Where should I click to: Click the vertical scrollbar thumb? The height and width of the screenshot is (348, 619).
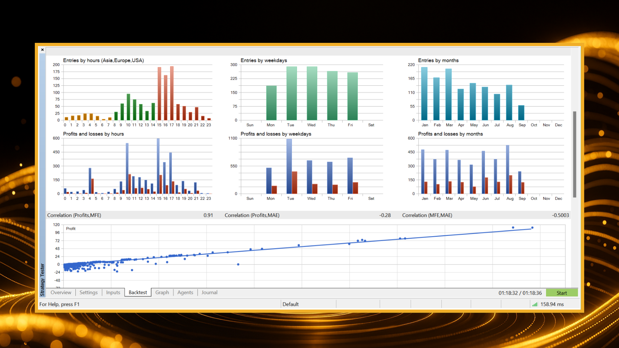point(575,154)
